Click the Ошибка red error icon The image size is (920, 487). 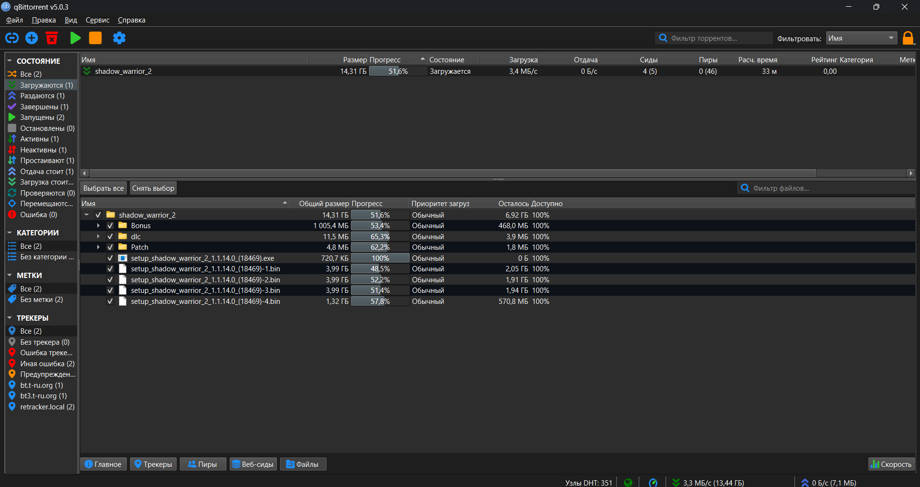(x=12, y=215)
